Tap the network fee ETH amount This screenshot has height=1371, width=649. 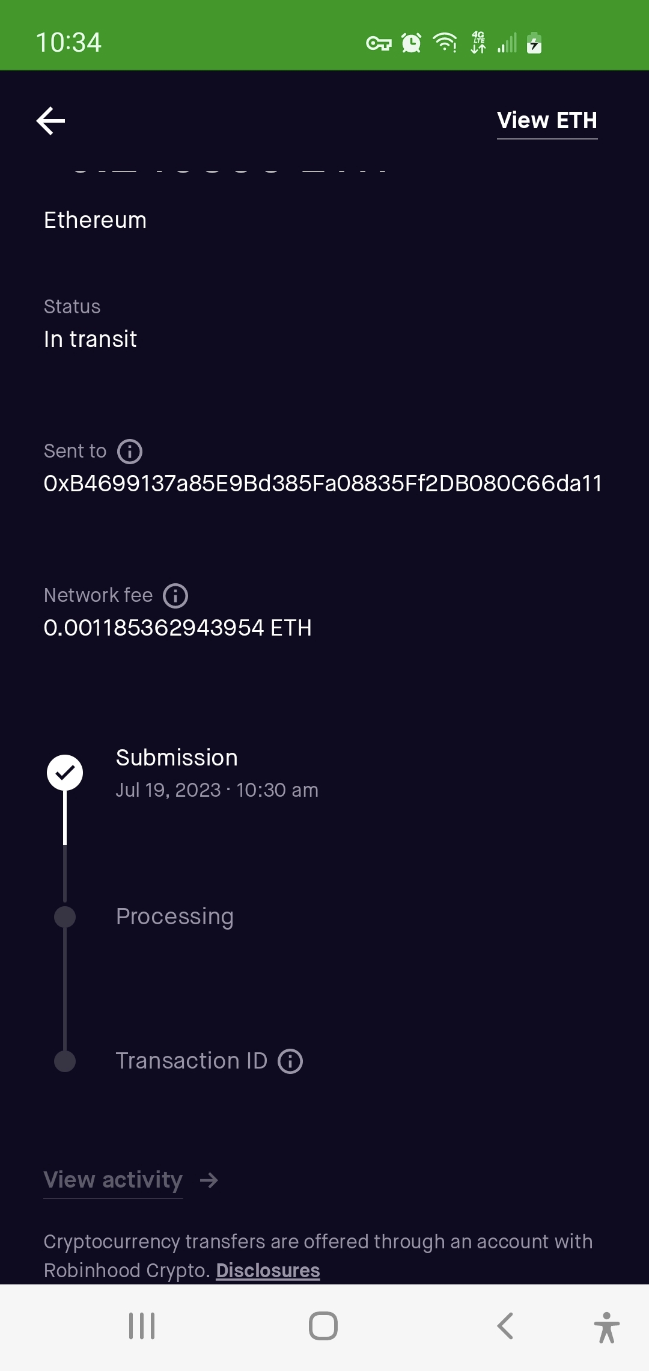click(x=178, y=628)
